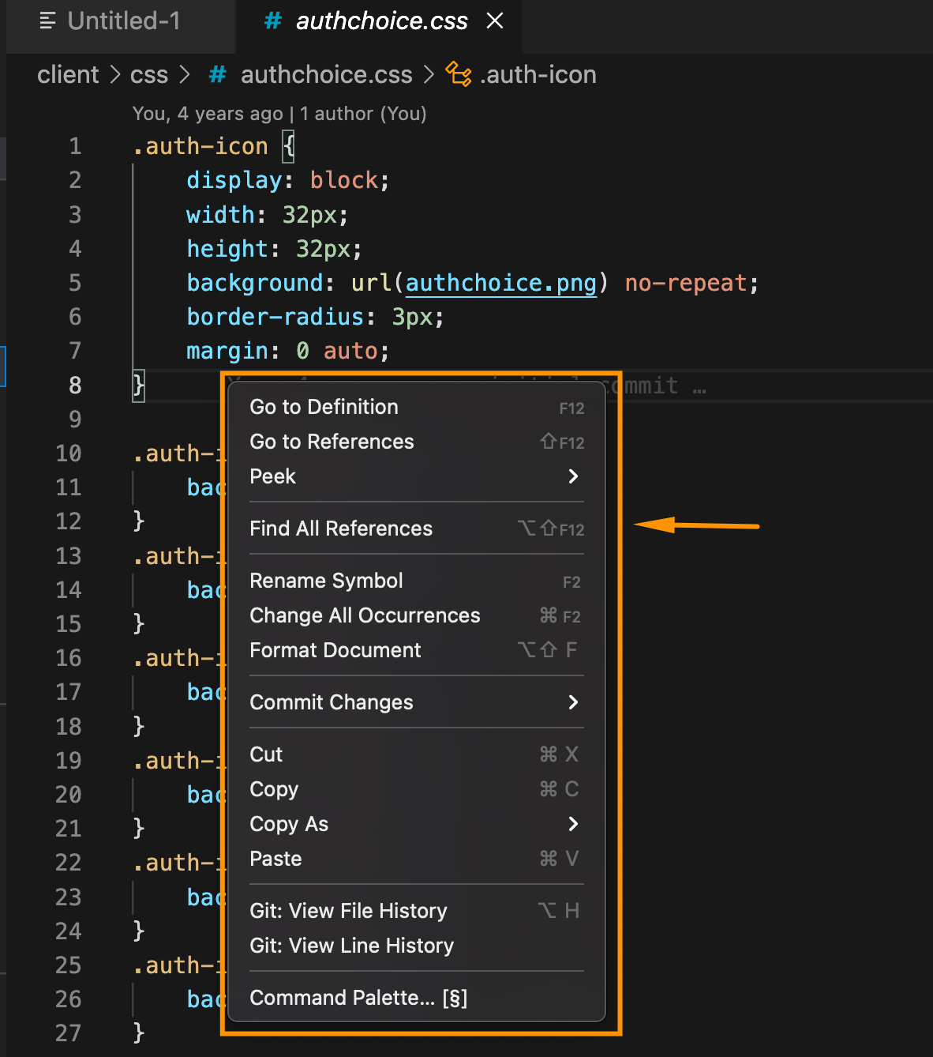The image size is (933, 1057).
Task: Switch to the Untitled-1 tab
Action: (x=120, y=21)
